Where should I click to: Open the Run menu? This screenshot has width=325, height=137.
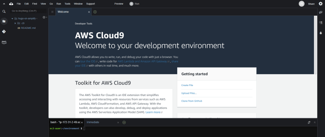pyautogui.click(x=59, y=4)
